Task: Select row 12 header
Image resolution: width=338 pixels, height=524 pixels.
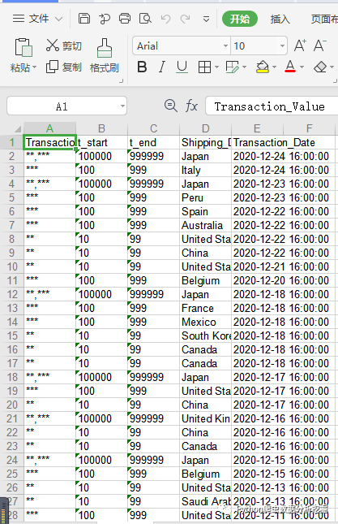Action: [x=12, y=294]
